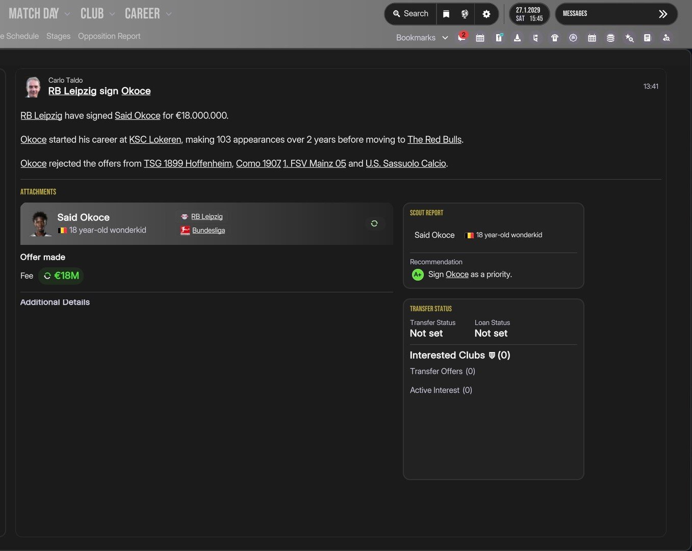The height and width of the screenshot is (551, 692).
Task: Open Said Okoce attachment card name
Action: (x=83, y=217)
